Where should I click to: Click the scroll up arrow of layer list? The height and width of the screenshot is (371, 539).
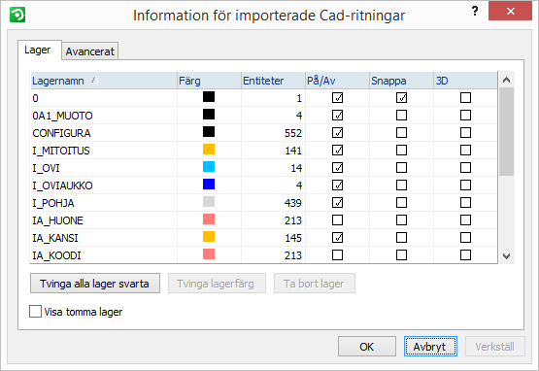506,80
